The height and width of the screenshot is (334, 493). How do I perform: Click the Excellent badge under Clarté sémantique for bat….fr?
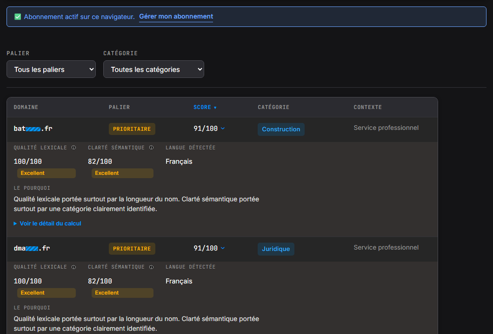[x=123, y=173]
